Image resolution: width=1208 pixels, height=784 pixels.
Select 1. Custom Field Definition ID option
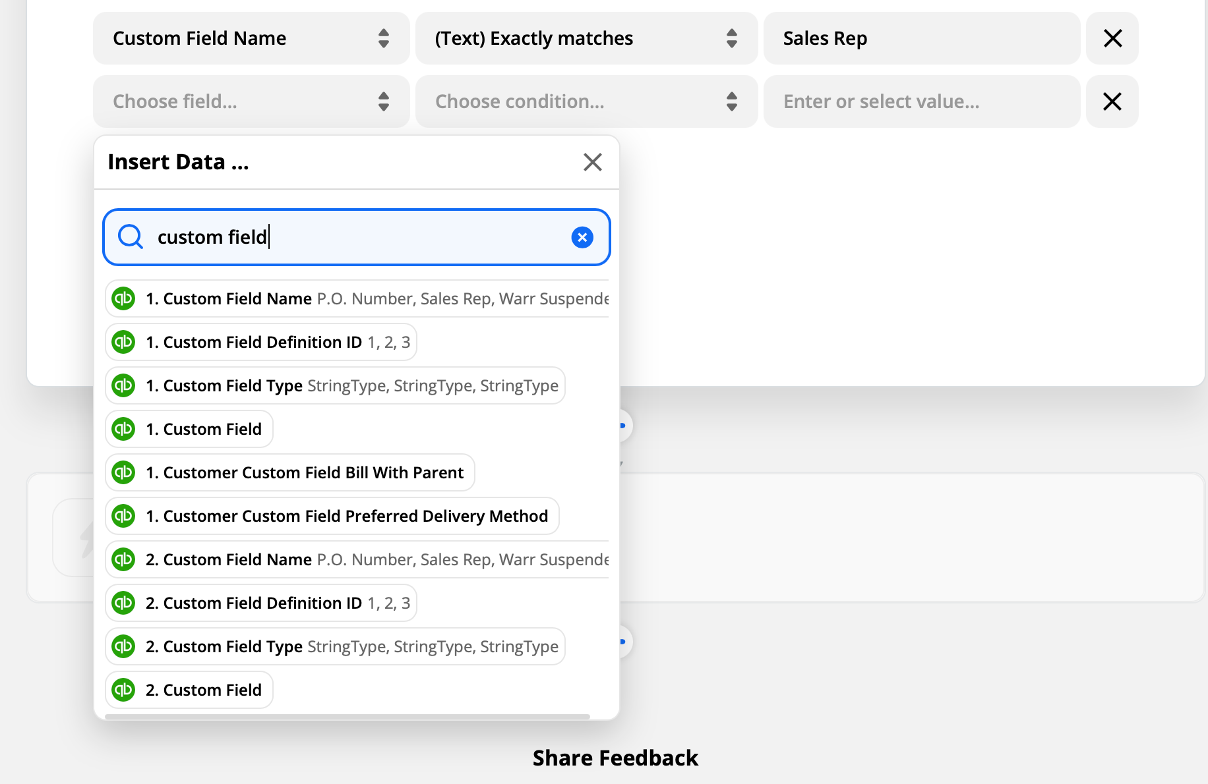[261, 342]
